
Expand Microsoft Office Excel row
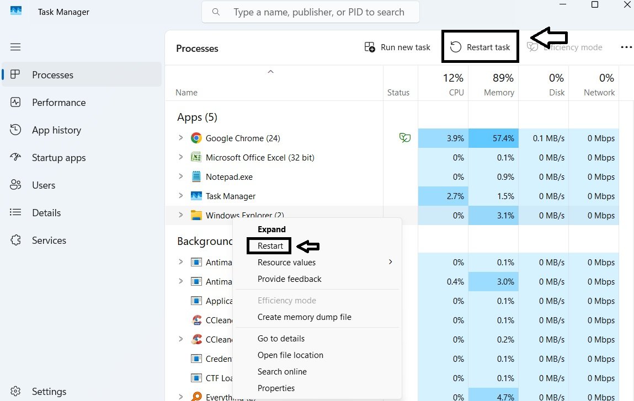[x=181, y=157]
